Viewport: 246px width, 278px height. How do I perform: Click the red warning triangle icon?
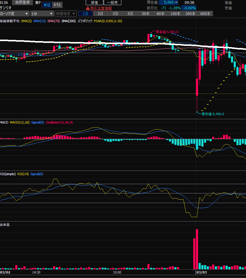(87, 8)
